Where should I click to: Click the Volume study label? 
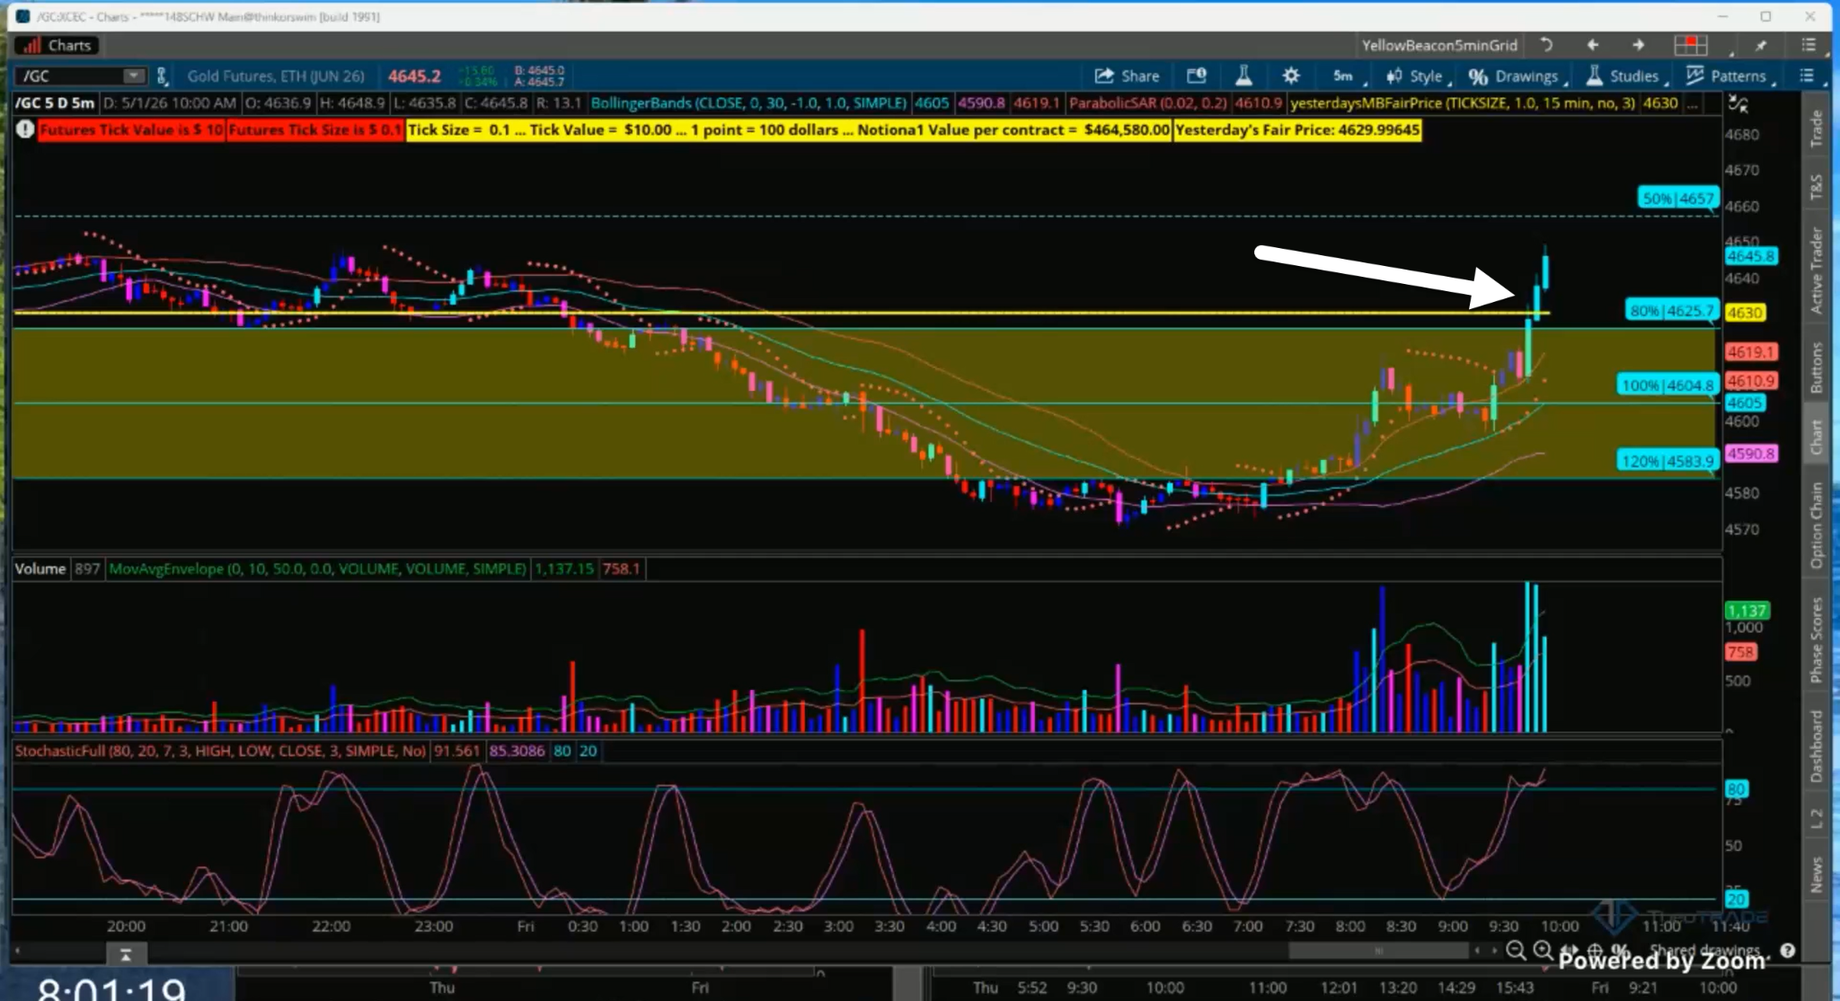point(40,569)
